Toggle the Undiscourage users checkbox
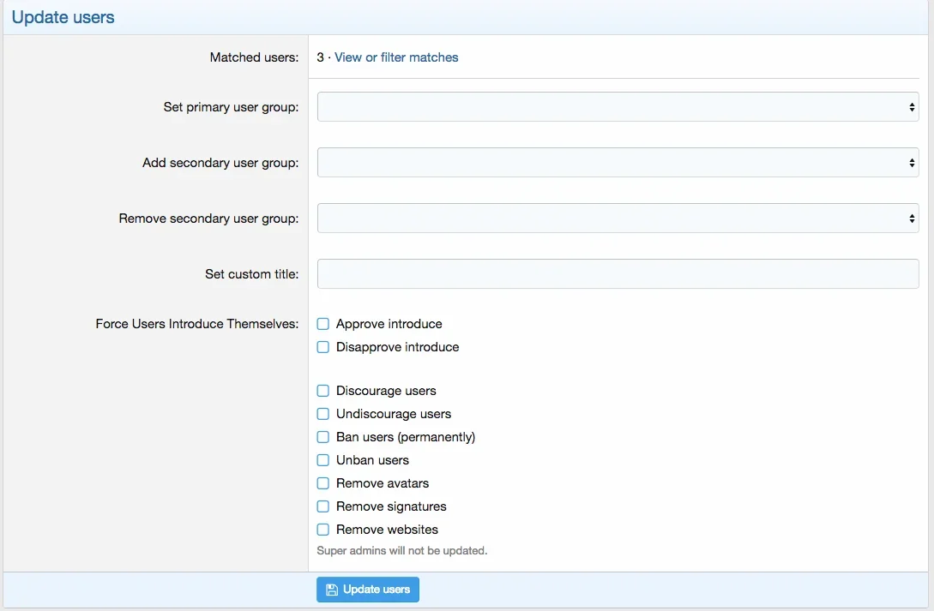 [323, 414]
